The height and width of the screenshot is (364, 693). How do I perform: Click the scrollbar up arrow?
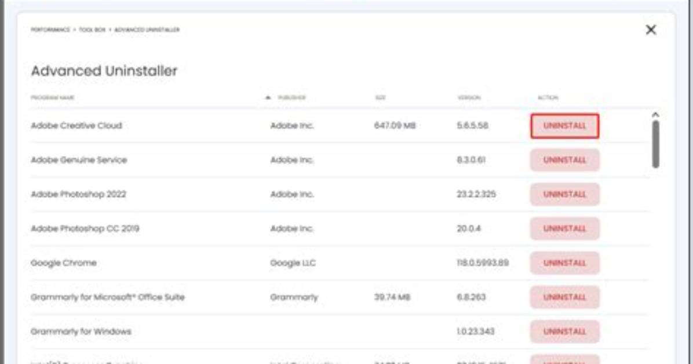[655, 115]
